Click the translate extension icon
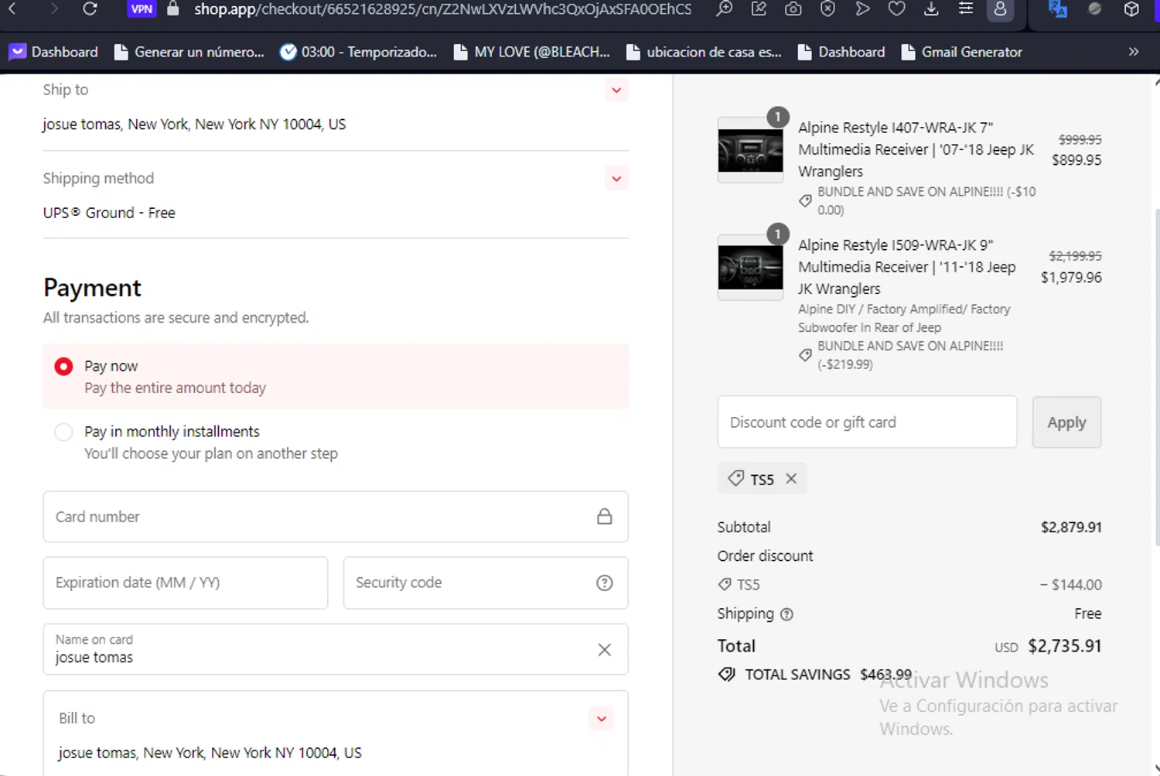This screenshot has width=1160, height=776. tap(1058, 9)
